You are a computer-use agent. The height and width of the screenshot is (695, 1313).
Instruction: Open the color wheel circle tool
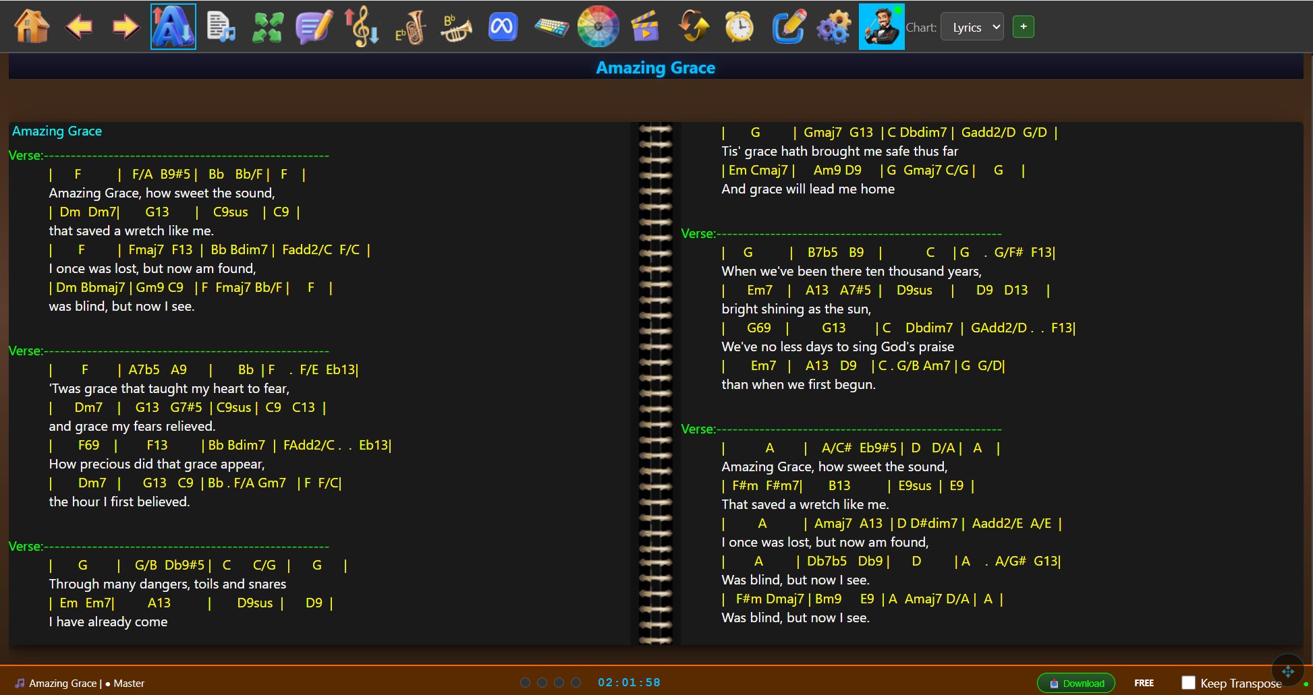tap(598, 27)
